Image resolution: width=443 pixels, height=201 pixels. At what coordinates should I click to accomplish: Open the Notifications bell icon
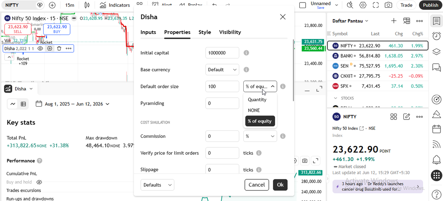coord(436,159)
